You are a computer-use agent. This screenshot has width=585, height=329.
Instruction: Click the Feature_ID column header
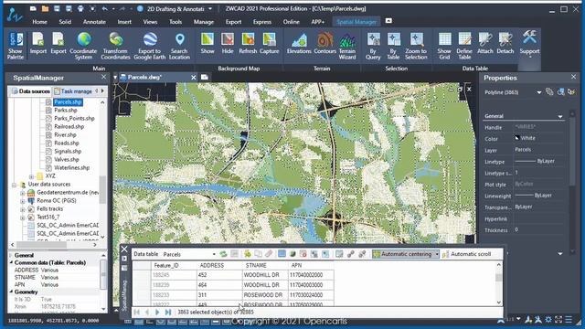click(x=174, y=265)
